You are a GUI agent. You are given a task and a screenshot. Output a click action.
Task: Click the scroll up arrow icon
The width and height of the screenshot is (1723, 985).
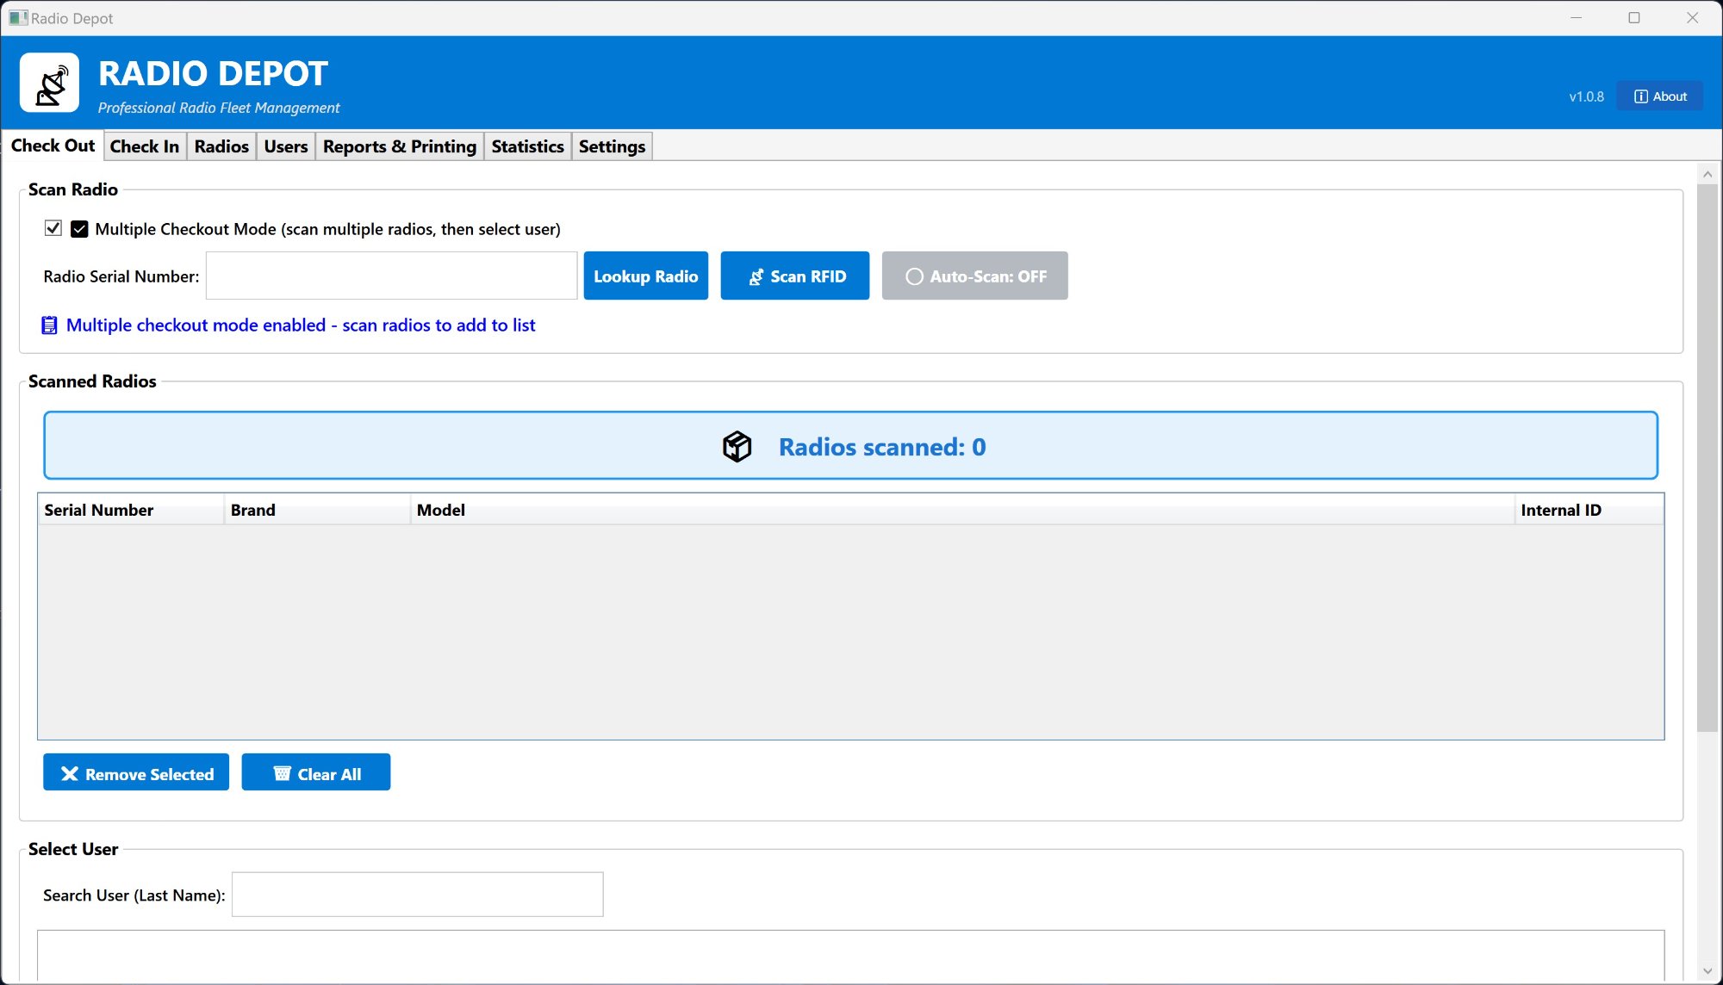(1707, 175)
